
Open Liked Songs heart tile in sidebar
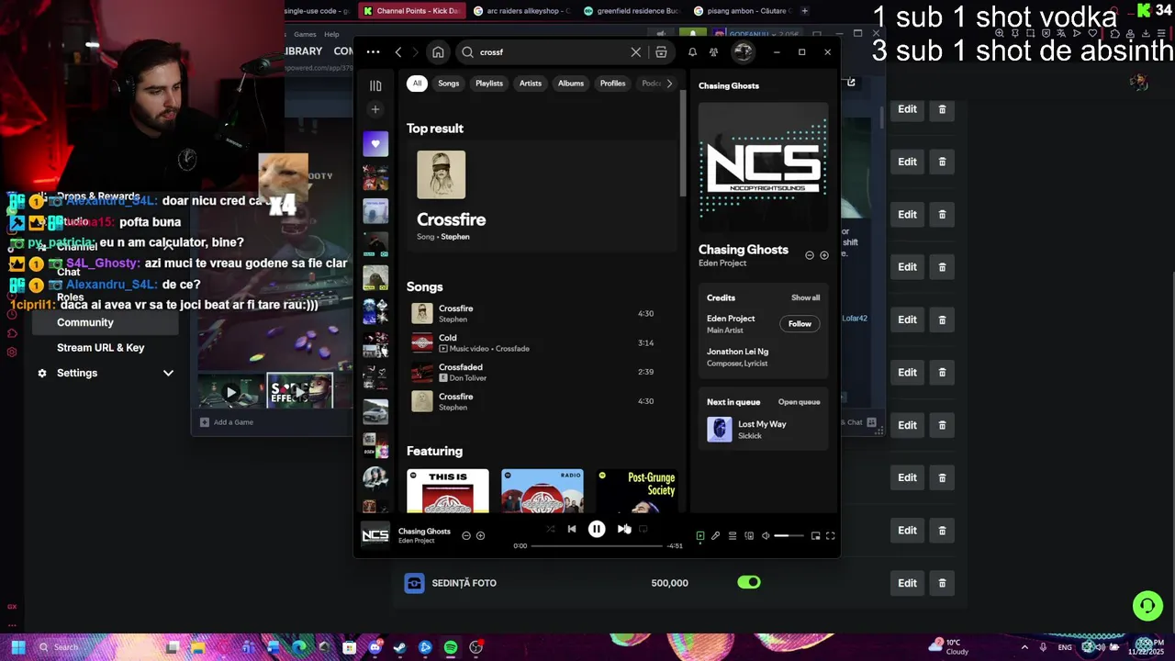[x=375, y=144]
